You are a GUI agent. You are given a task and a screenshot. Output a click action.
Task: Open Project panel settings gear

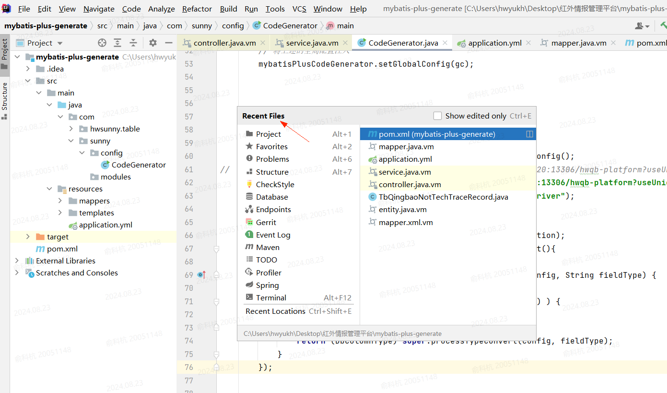[x=153, y=43]
